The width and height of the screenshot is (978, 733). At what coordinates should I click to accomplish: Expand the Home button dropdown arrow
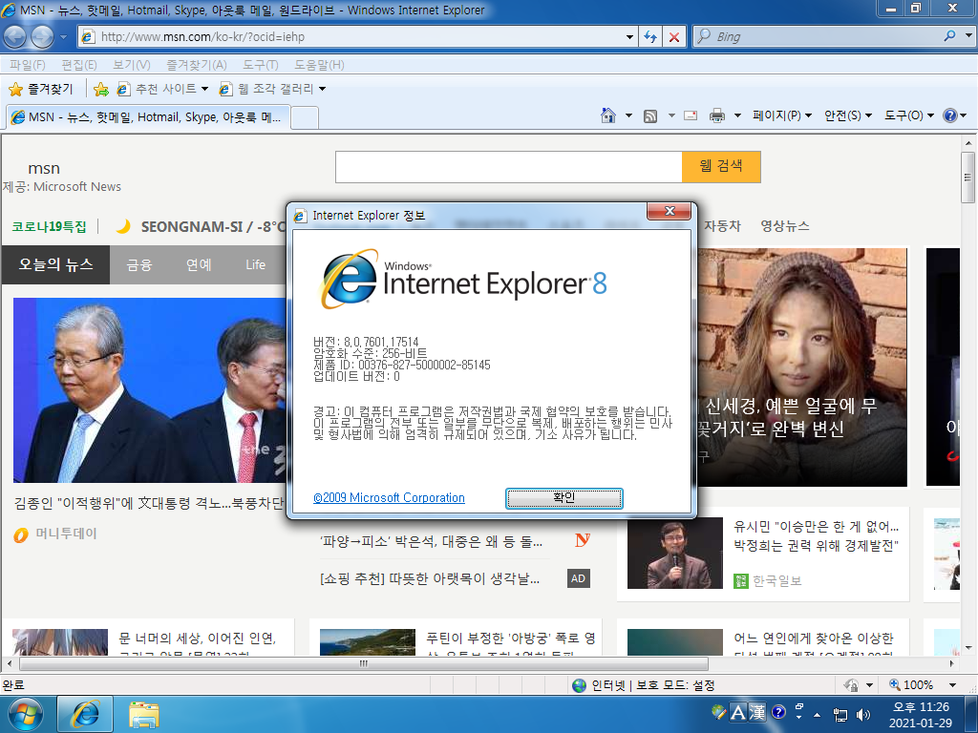628,115
